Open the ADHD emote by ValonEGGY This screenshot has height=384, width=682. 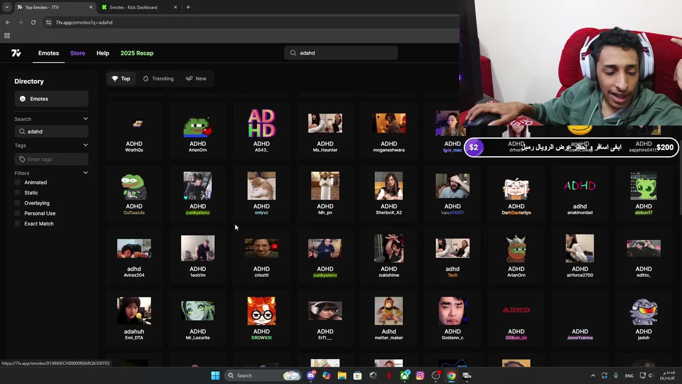tap(452, 193)
